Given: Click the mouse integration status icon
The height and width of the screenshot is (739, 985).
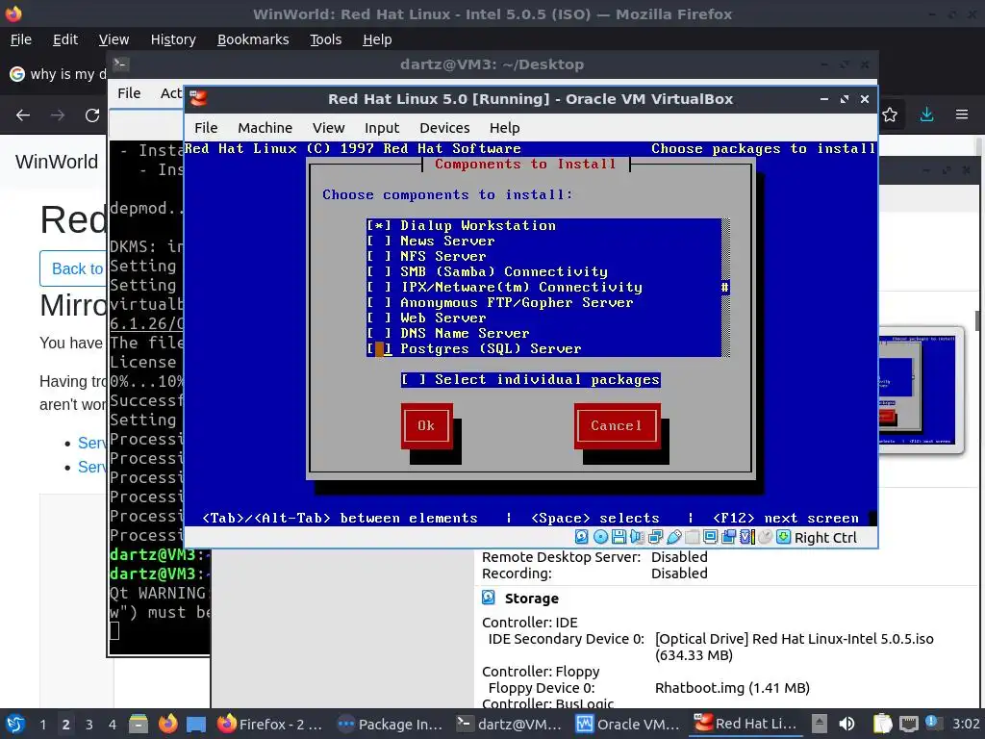Looking at the screenshot, I should coord(765,537).
